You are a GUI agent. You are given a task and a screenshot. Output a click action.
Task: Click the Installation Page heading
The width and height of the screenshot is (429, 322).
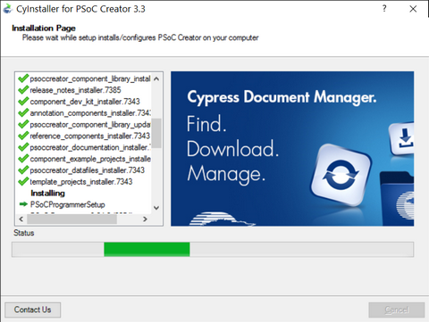tap(44, 29)
